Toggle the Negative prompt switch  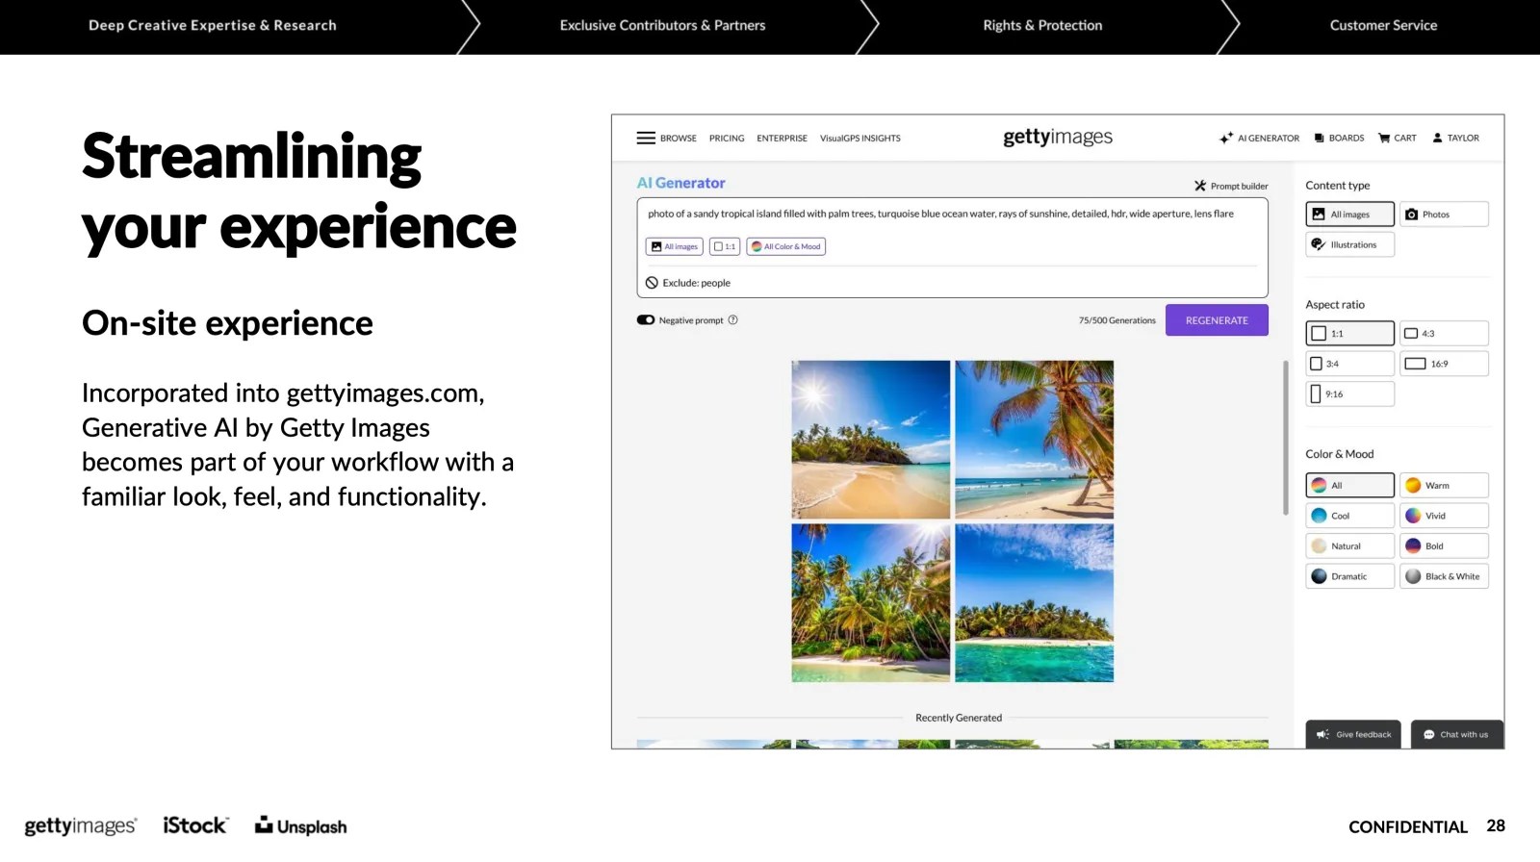pos(646,320)
